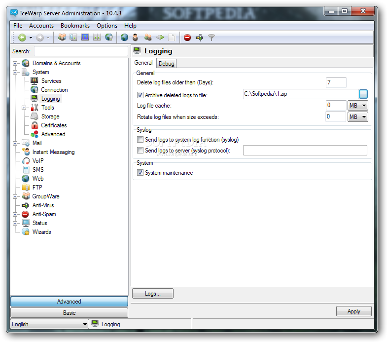Viewport: 388px width, 343px height.
Task: Click the statistics bars toolbar icon
Action: [x=97, y=38]
